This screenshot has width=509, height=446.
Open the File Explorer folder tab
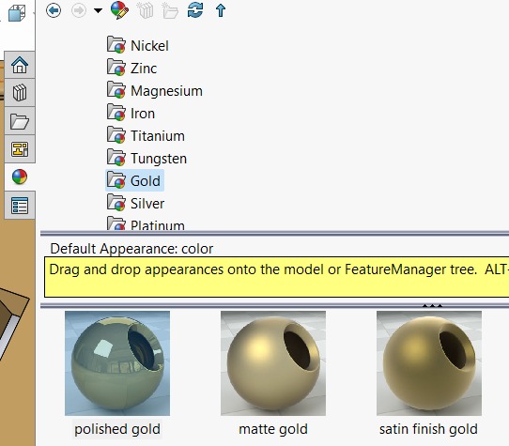point(20,121)
